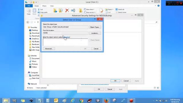183x103 pixels.
Task: Select Videos library in navigation pane
Action: (x=33, y=67)
